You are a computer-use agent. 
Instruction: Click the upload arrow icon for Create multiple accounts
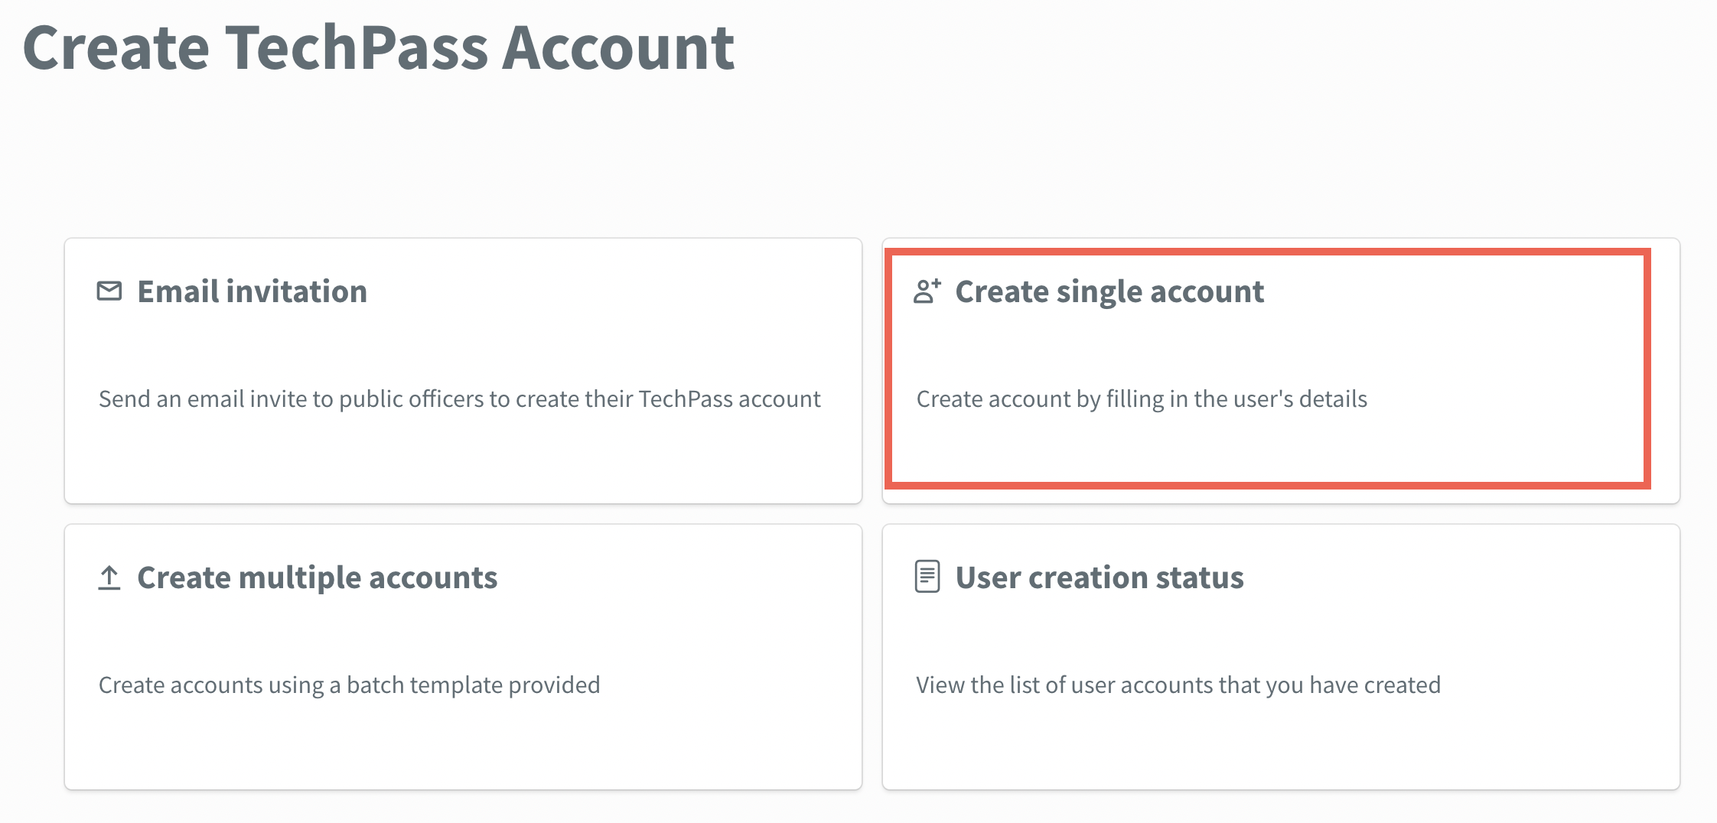click(109, 578)
